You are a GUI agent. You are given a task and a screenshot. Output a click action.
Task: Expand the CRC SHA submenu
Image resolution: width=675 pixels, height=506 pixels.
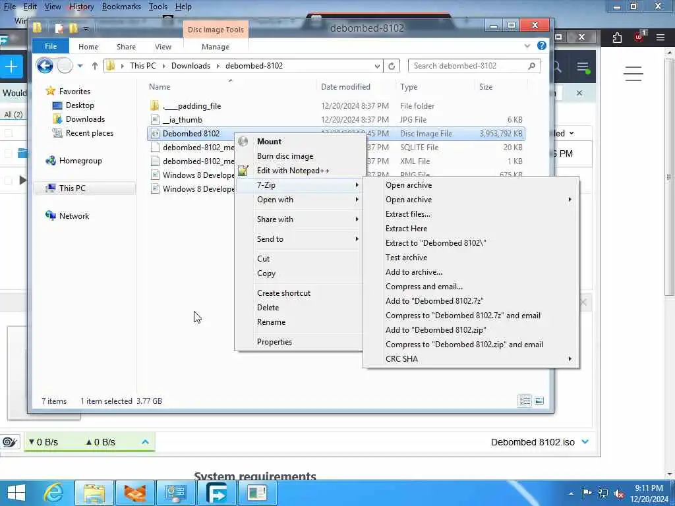coord(471,359)
